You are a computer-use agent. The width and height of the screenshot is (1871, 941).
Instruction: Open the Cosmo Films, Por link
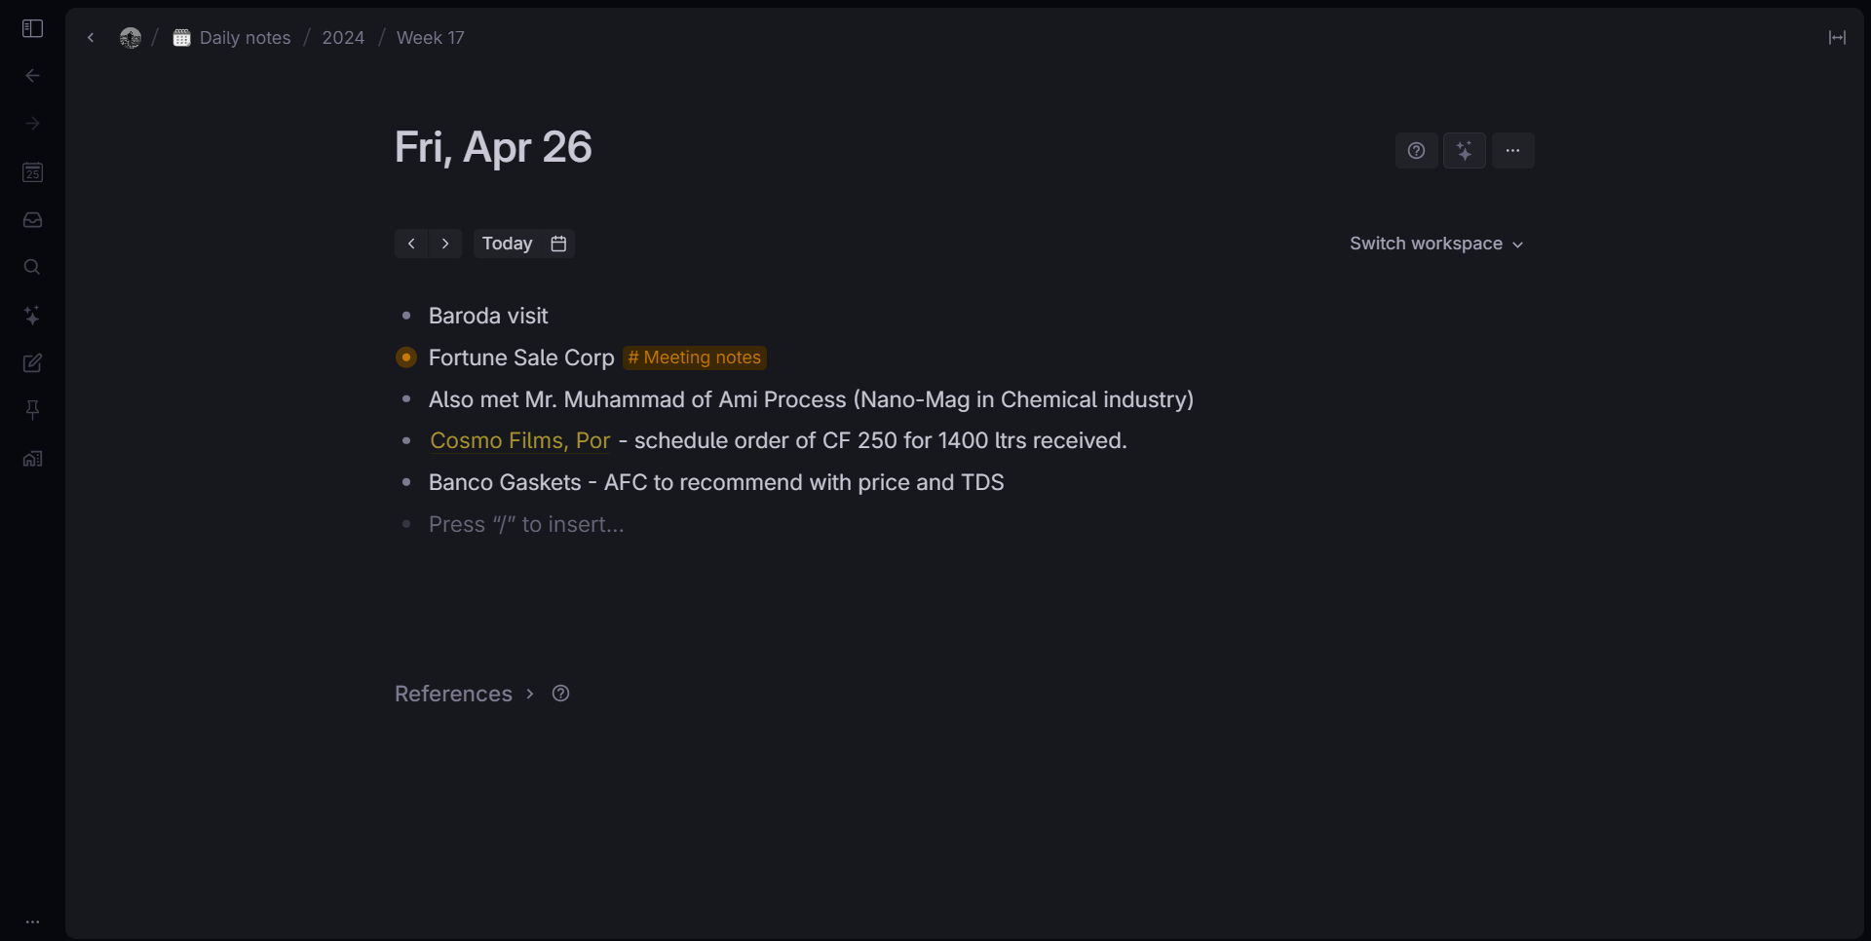pos(520,440)
